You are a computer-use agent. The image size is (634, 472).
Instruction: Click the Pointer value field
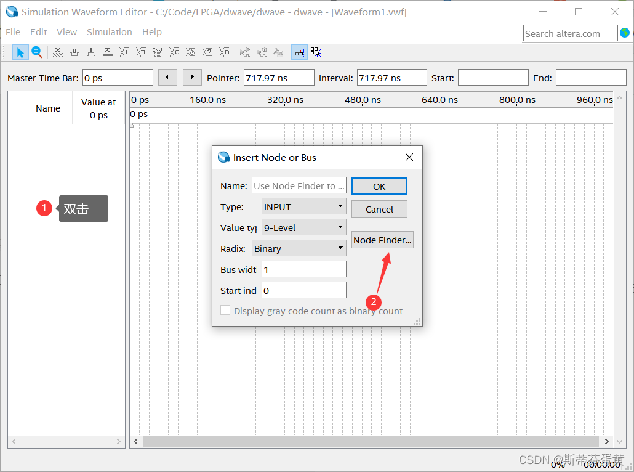coord(279,78)
